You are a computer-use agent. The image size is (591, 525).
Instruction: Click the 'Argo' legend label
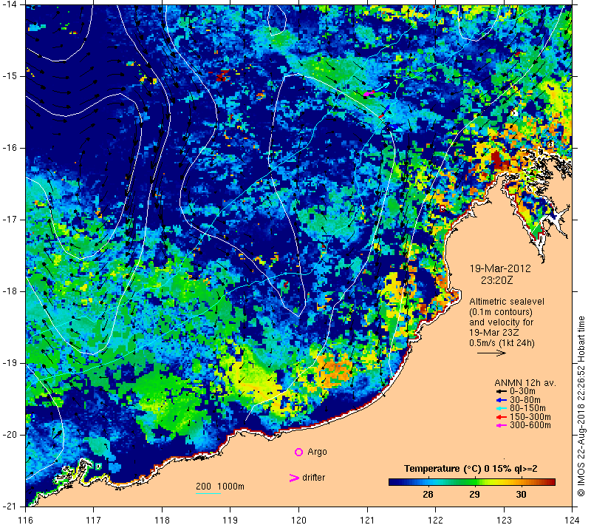317,452
